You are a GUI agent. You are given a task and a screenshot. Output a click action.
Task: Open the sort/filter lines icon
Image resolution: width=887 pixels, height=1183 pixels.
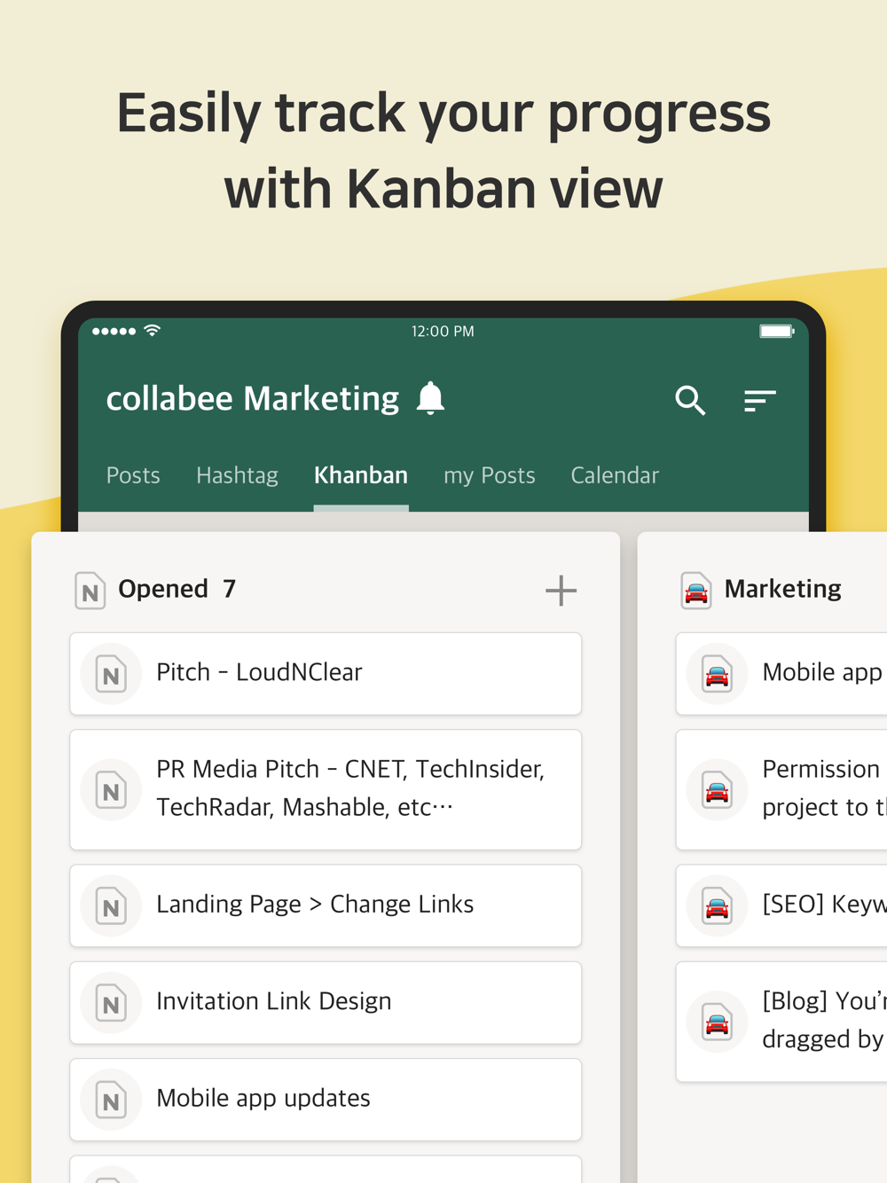(x=760, y=401)
